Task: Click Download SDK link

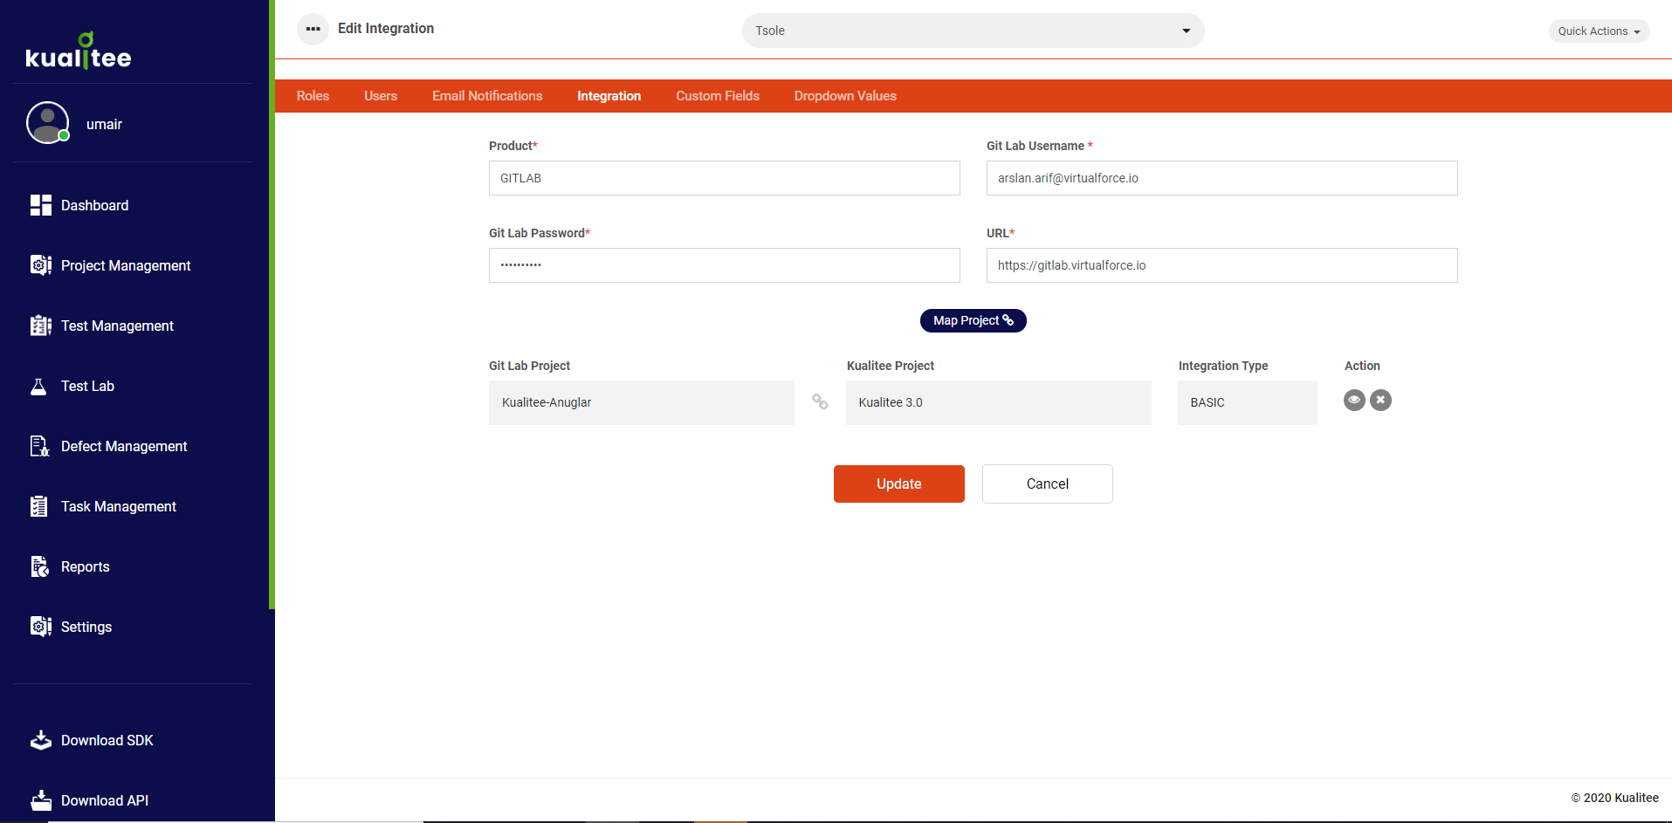Action: tap(107, 740)
